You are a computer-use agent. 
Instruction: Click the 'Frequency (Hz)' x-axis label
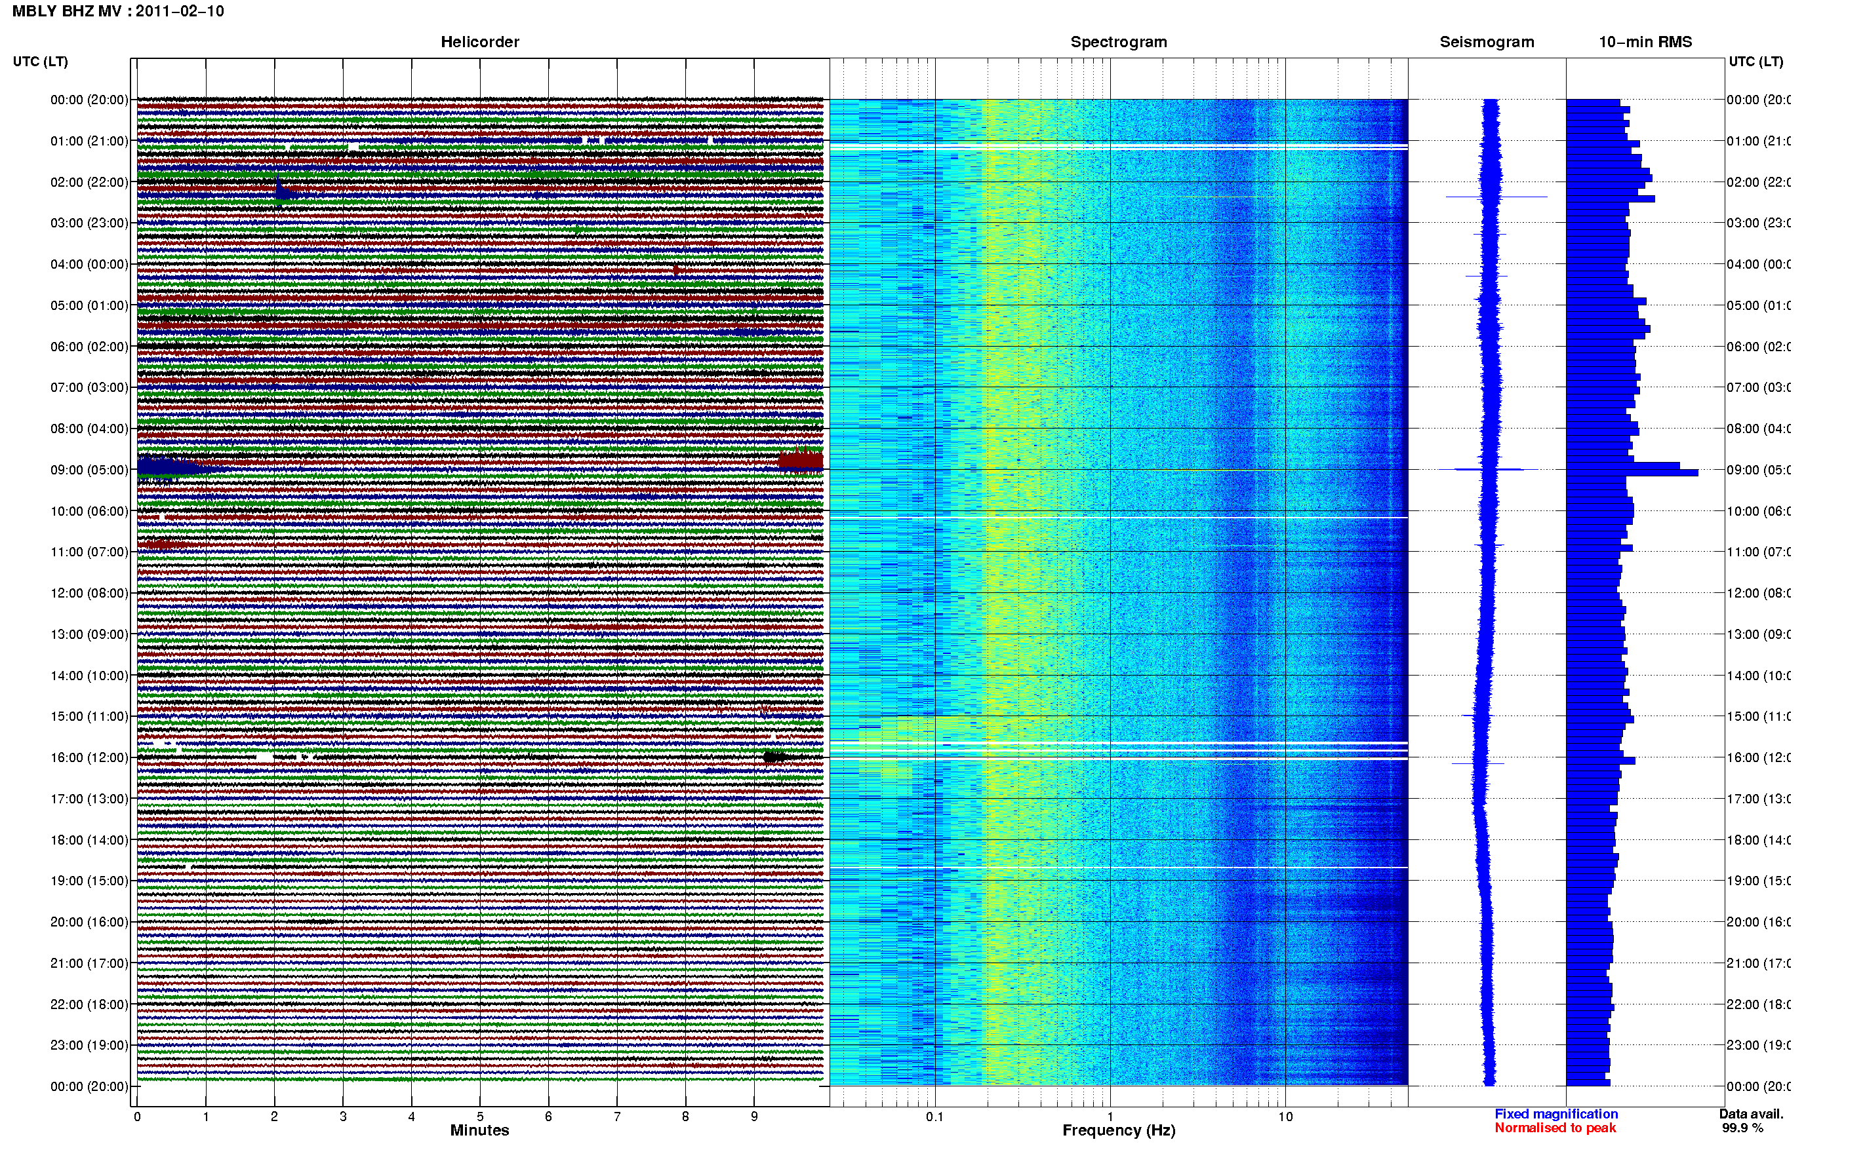(x=1119, y=1130)
